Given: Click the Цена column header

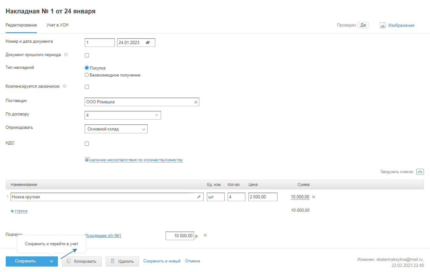Looking at the screenshot, I should (253, 185).
